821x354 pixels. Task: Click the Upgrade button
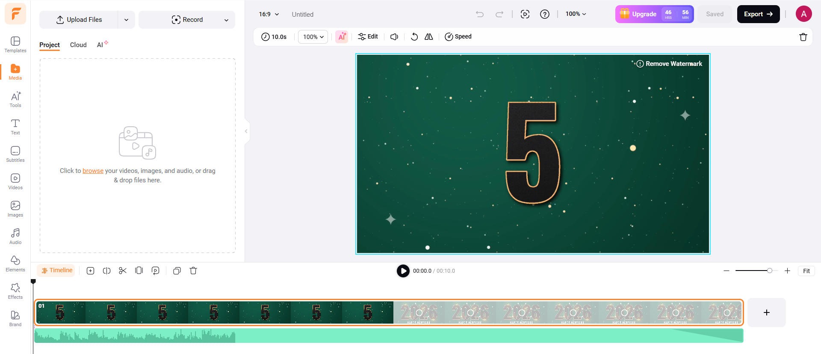coord(654,14)
